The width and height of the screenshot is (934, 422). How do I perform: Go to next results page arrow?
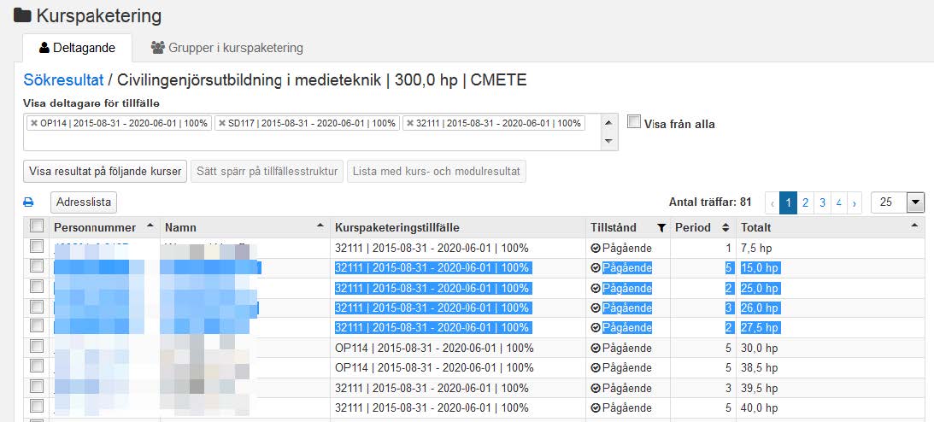click(855, 203)
